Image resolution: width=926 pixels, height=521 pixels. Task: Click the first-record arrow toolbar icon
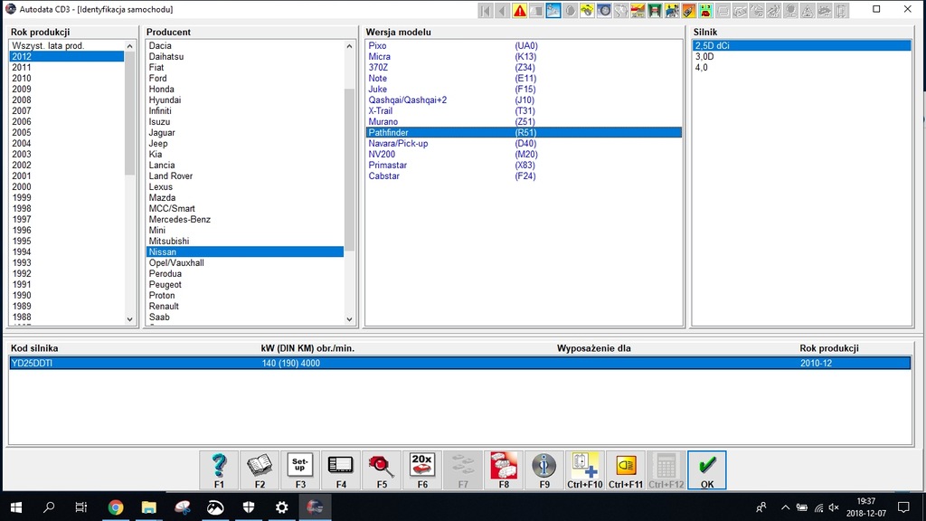coord(486,10)
